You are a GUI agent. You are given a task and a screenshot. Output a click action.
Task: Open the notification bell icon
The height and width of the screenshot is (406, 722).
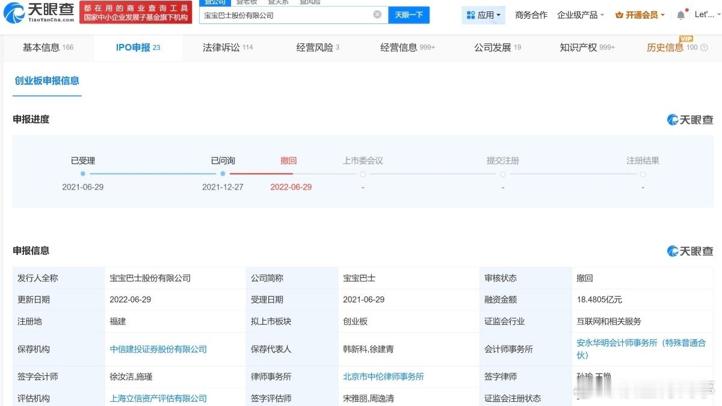pos(680,14)
